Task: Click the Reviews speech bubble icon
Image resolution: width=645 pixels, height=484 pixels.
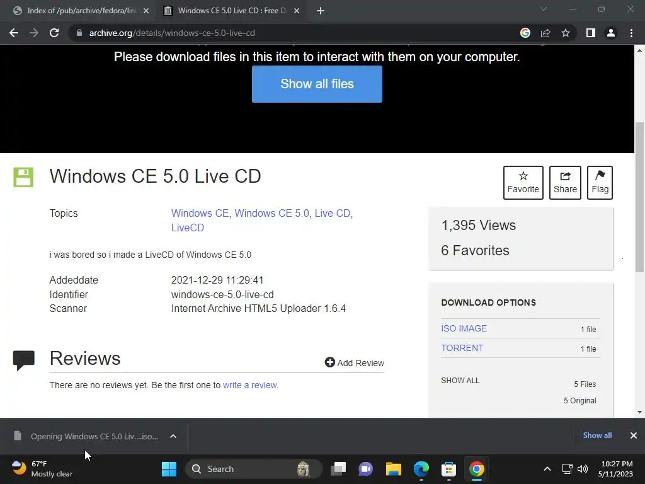Action: pos(23,360)
